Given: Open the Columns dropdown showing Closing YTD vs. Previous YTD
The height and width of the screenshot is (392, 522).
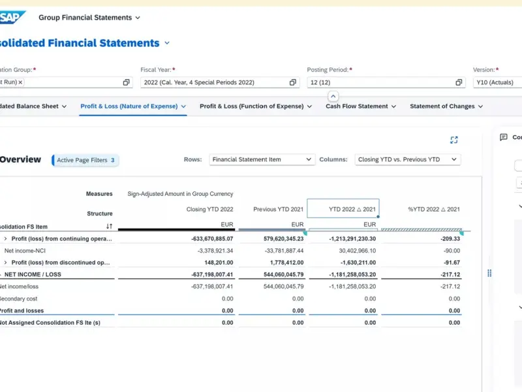Looking at the screenshot, I should (408, 159).
